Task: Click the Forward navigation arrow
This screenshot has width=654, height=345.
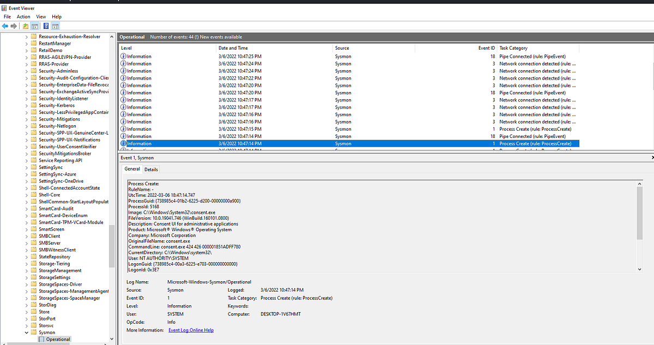Action: pyautogui.click(x=13, y=26)
